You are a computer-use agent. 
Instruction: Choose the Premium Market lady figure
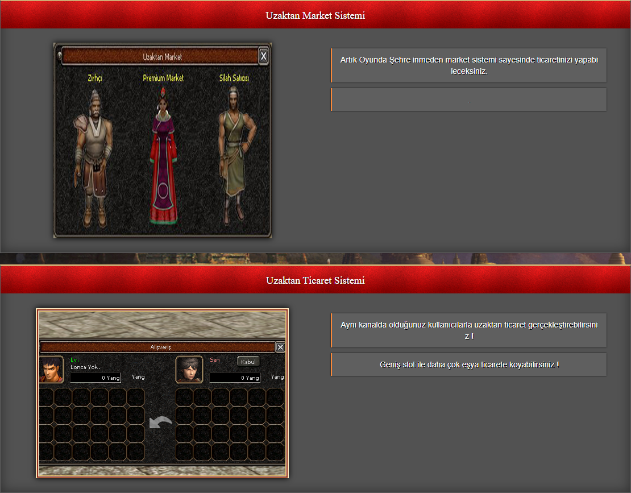click(163, 156)
